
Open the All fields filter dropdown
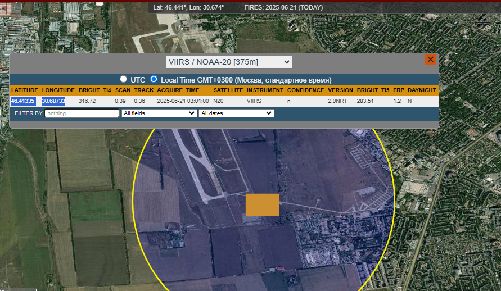pyautogui.click(x=159, y=113)
